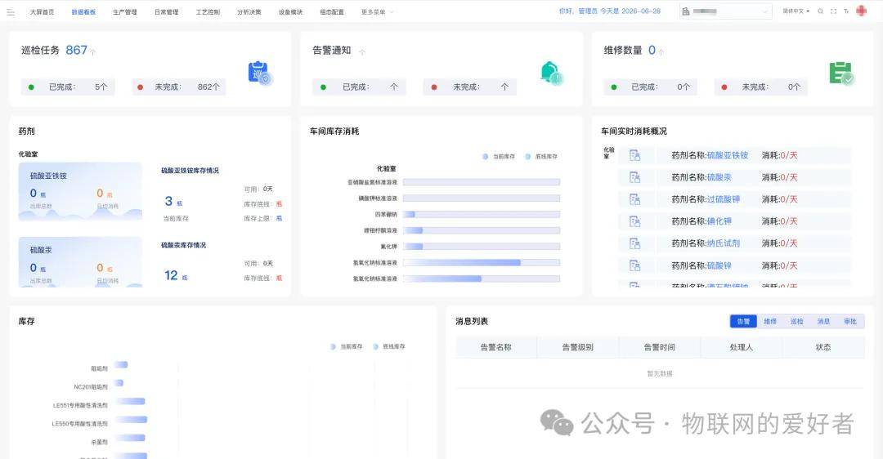Image resolution: width=883 pixels, height=459 pixels.
Task: Toggle 底线库存 legend in 车间库存消耗 chart
Action: point(541,156)
